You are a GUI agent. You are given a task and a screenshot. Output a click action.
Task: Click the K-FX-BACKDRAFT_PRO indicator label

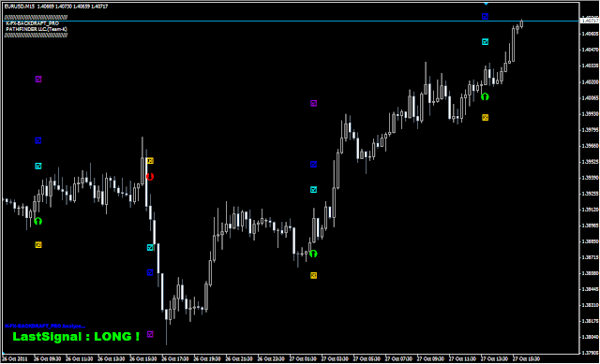(x=33, y=23)
